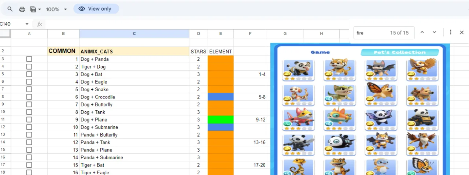Click the STARS header cell

point(199,51)
